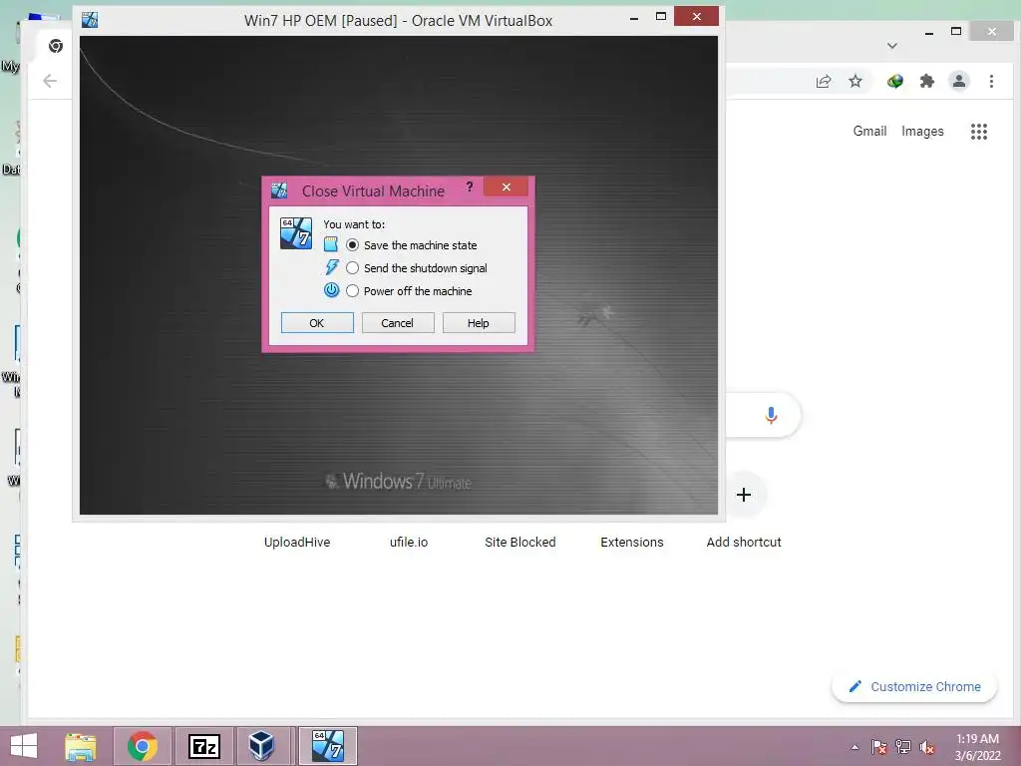Open the Extensions shortcut
The height and width of the screenshot is (766, 1021).
coord(631,542)
